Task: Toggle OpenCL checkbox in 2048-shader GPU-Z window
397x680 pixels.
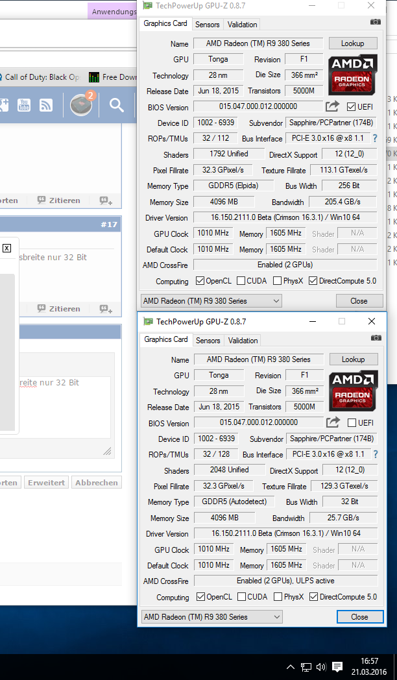Action: 200,597
